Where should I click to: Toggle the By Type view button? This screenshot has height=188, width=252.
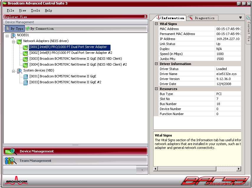(x=14, y=29)
